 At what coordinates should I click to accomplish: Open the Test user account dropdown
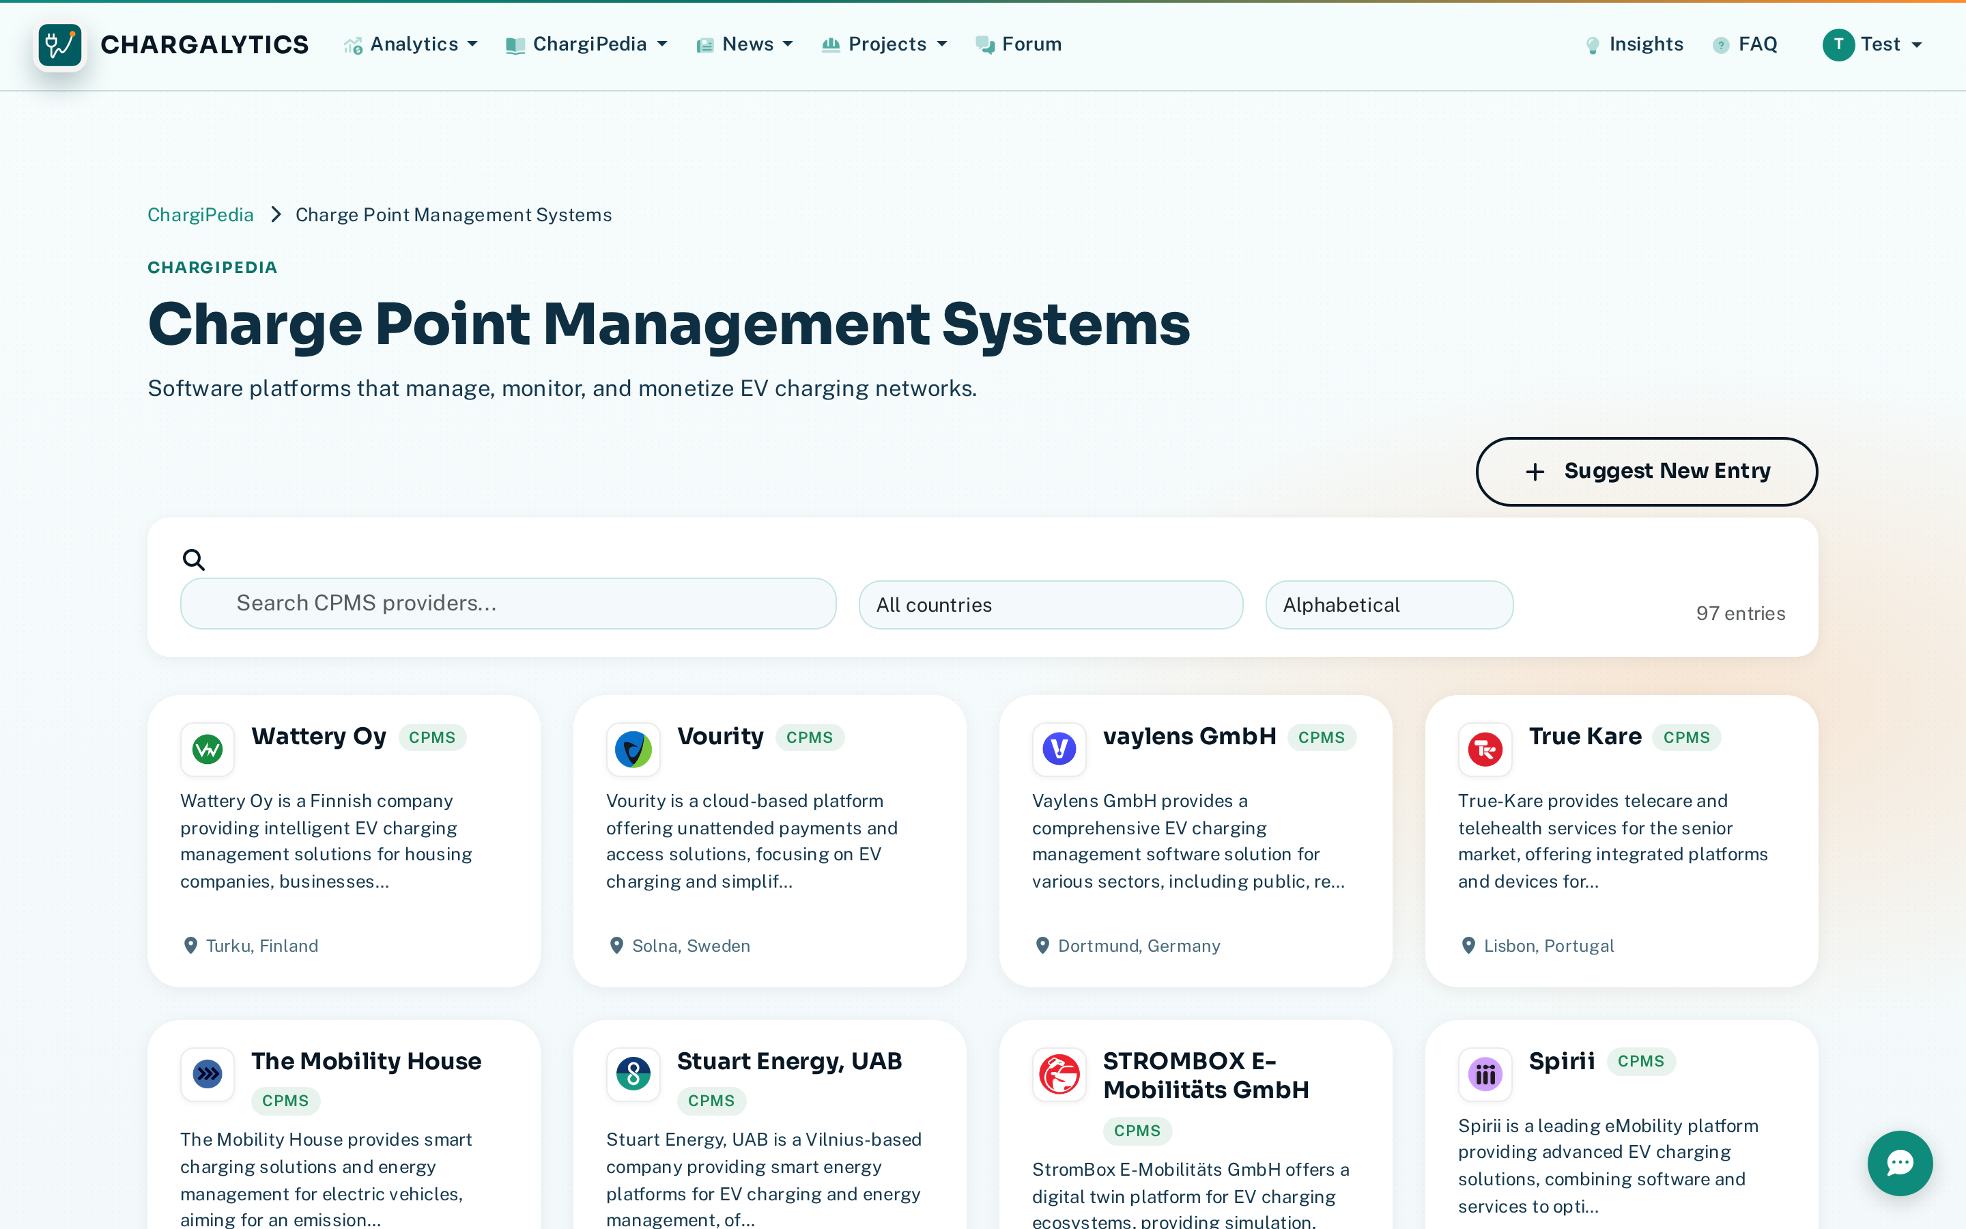[x=1872, y=44]
